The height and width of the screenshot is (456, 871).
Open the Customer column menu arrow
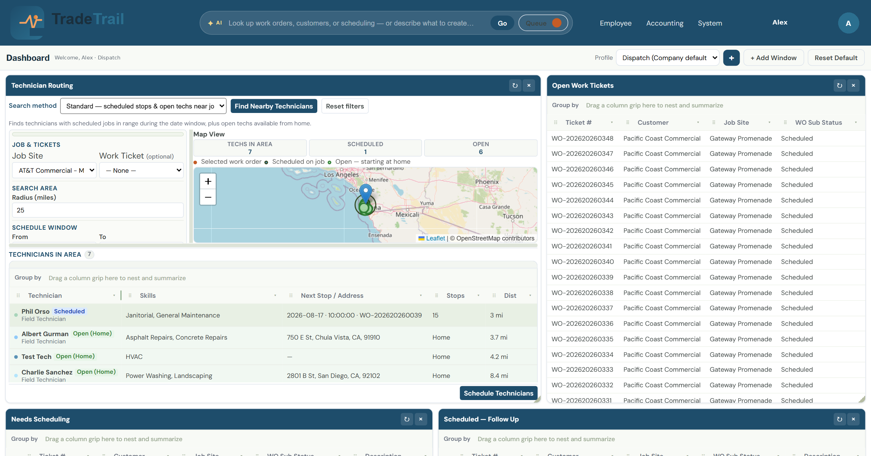point(698,123)
